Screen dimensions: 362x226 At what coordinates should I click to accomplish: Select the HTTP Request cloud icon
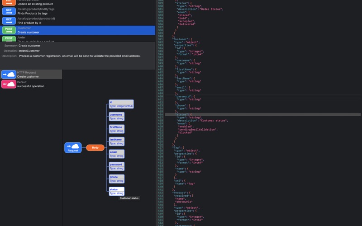(9, 75)
